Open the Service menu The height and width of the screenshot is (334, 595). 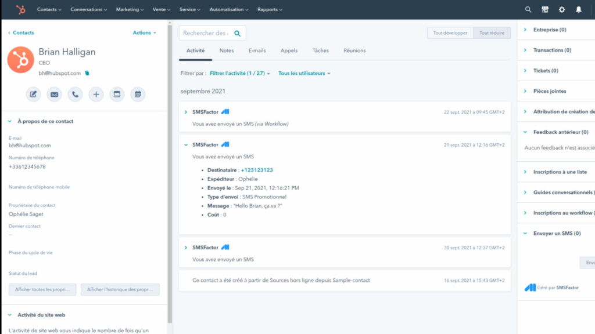[x=190, y=9]
